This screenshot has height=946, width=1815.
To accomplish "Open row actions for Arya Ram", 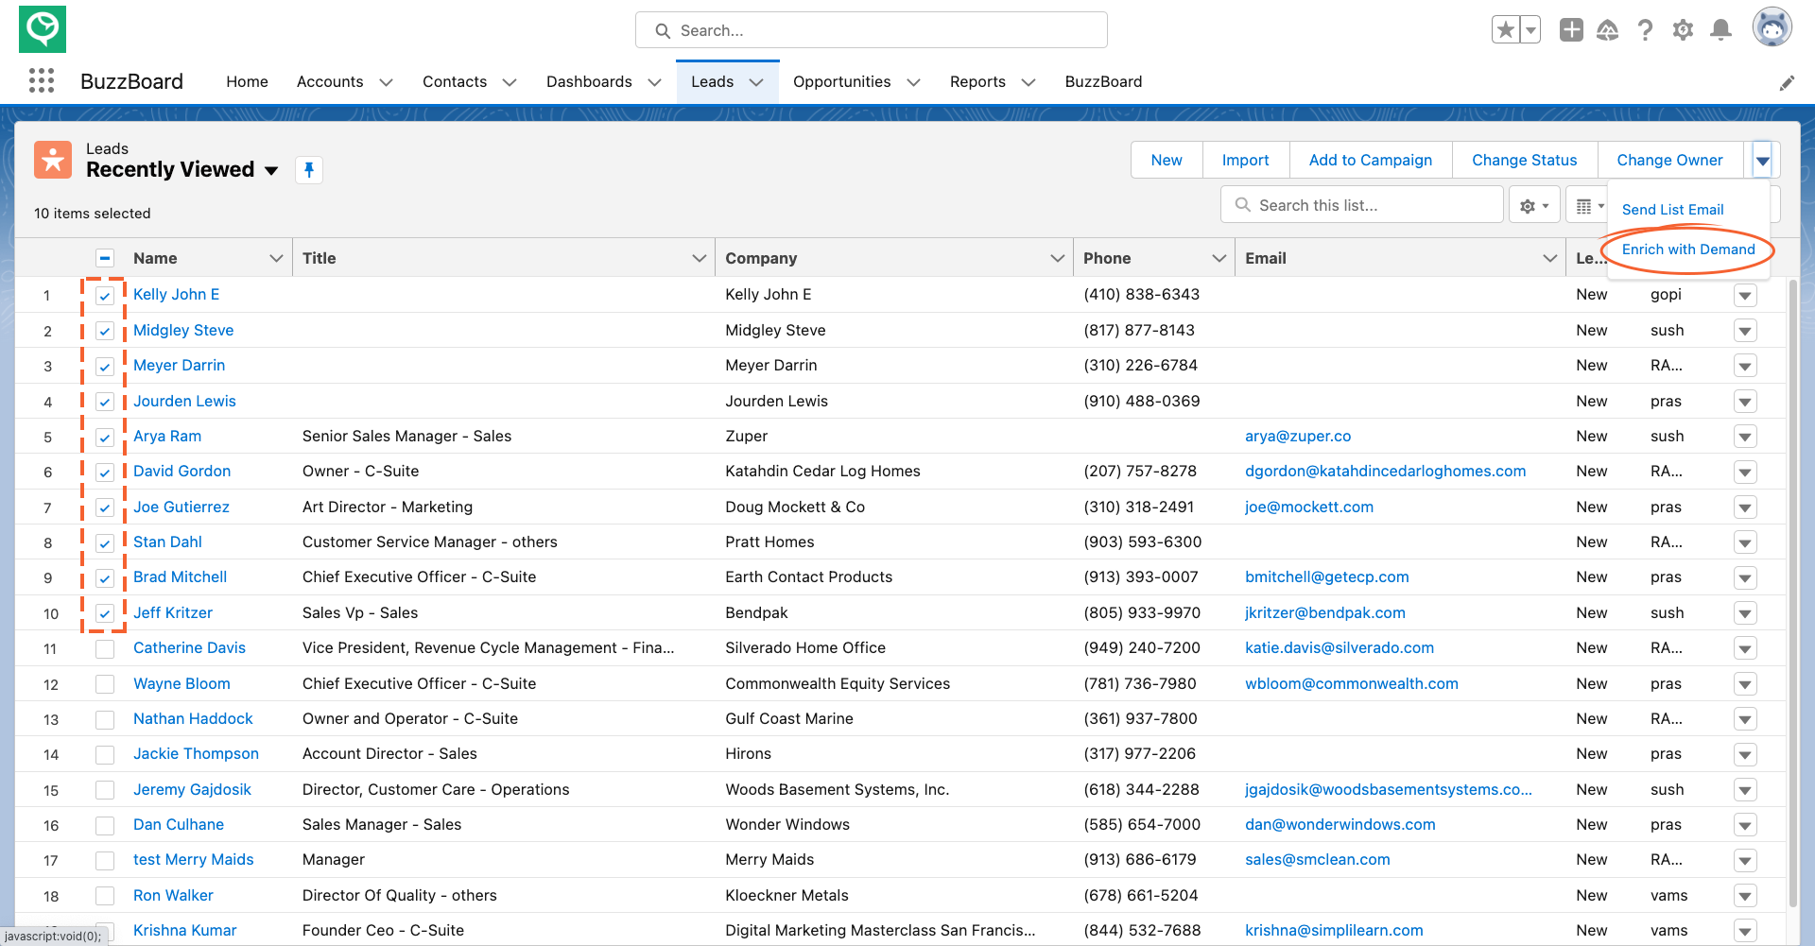I will tap(1745, 437).
